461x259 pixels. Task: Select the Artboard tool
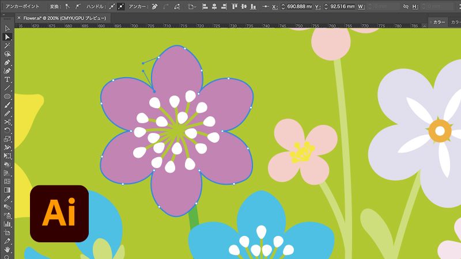[7, 233]
